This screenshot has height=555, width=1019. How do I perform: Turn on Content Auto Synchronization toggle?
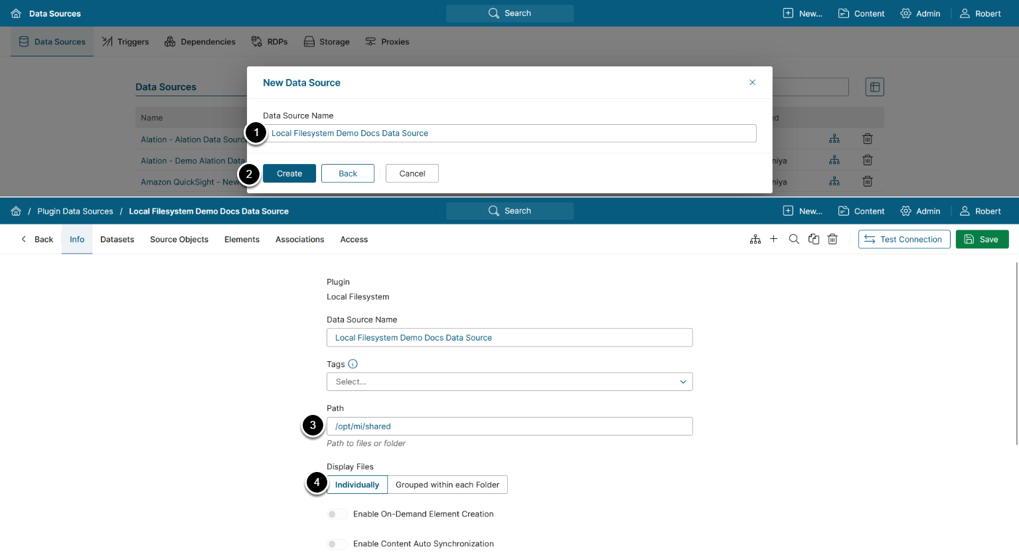(x=337, y=544)
